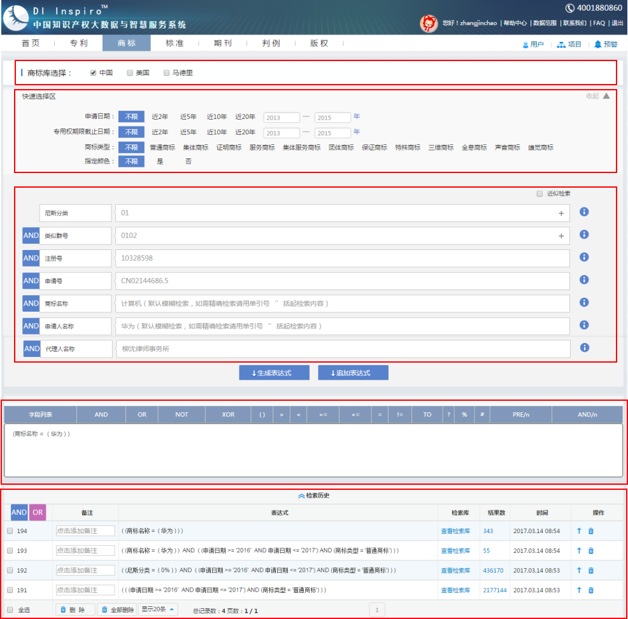Click the info icon beside 尼斯分类 field
Viewport: 628px width, 619px height.
click(584, 212)
